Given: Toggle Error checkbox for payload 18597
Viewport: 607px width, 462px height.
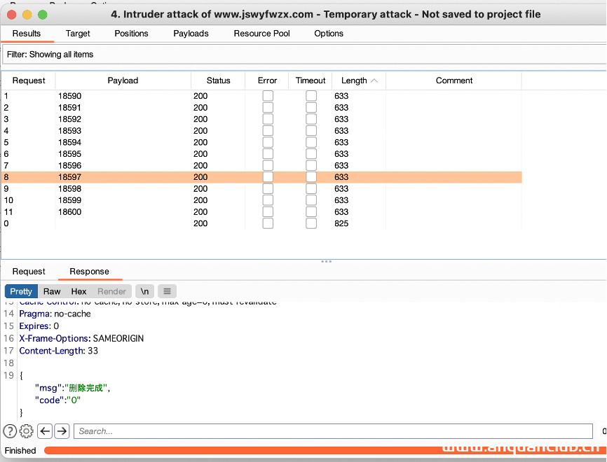Looking at the screenshot, I should (268, 176).
